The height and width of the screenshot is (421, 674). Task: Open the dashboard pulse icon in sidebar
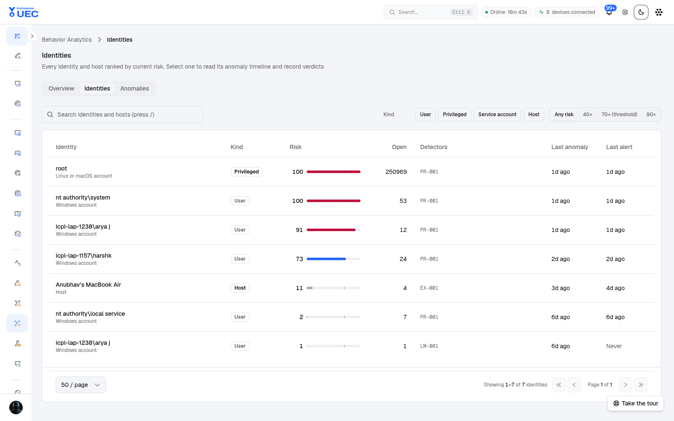(x=17, y=36)
